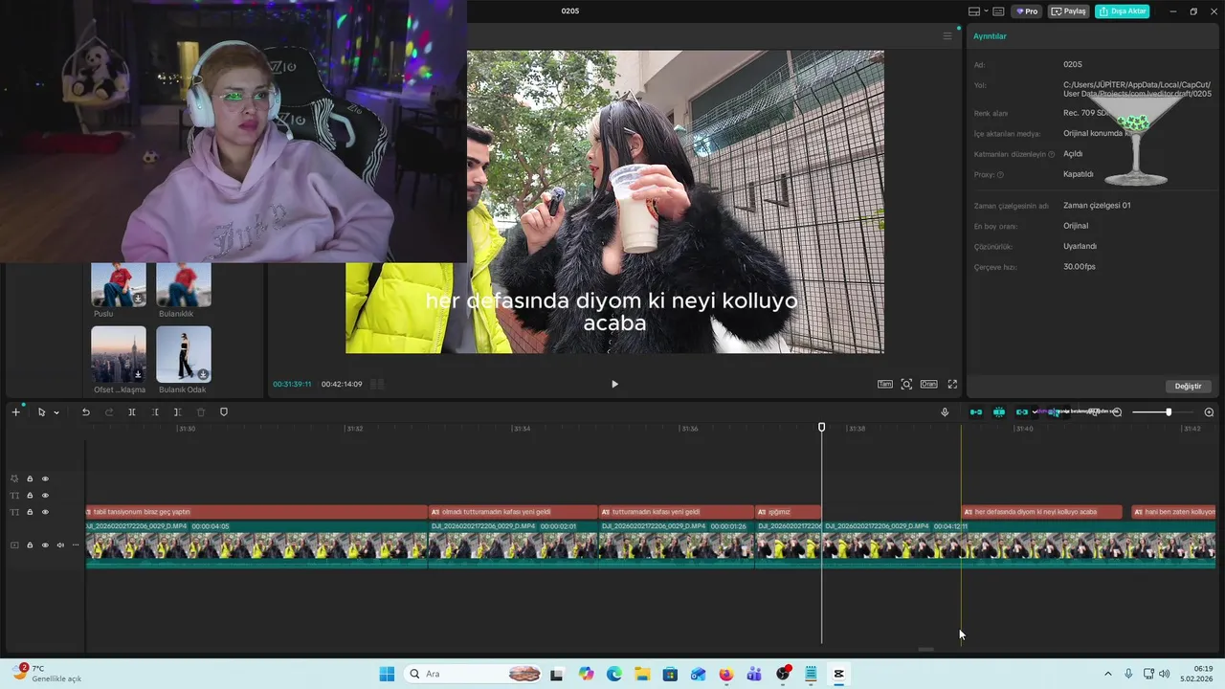Click the Dışa Aktar export button
This screenshot has height=689, width=1225.
click(x=1122, y=11)
